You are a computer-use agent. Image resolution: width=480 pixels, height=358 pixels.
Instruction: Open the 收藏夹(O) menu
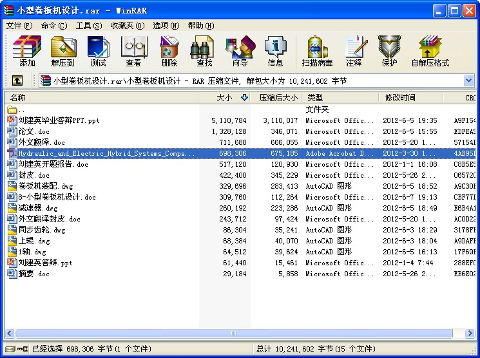128,26
